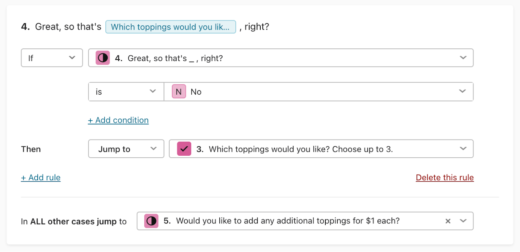
Task: Expand the question 5 default jump chevron
Action: click(463, 221)
